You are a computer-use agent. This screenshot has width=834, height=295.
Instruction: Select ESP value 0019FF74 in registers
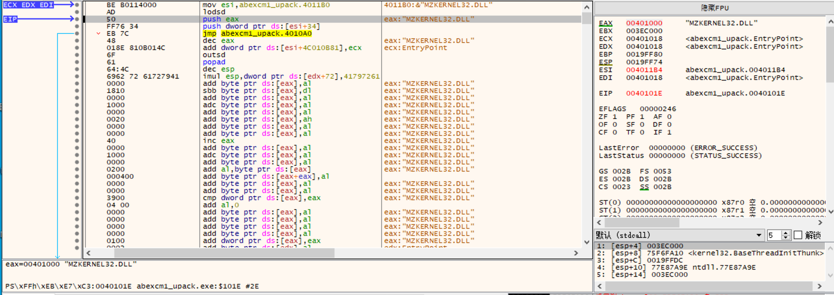pyautogui.click(x=644, y=62)
